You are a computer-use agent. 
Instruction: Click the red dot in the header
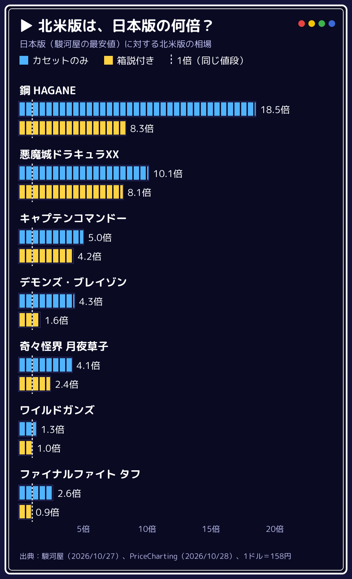pos(302,24)
